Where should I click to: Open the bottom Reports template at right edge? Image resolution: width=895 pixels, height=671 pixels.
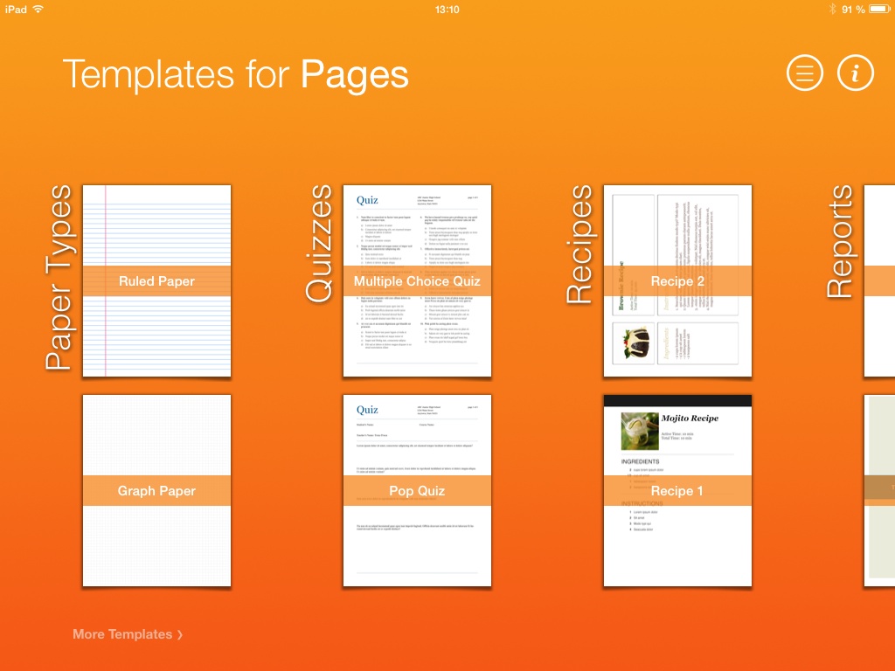[x=879, y=490]
